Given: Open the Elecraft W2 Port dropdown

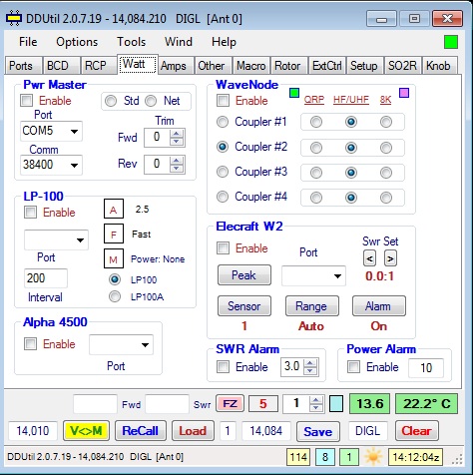Looking at the screenshot, I should (337, 275).
